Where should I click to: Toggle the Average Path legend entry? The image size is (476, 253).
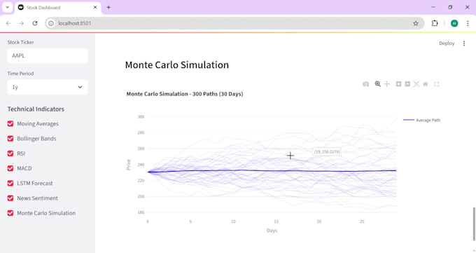click(421, 120)
